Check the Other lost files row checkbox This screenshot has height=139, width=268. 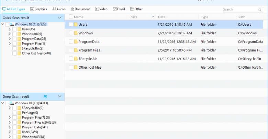click(x=71, y=67)
